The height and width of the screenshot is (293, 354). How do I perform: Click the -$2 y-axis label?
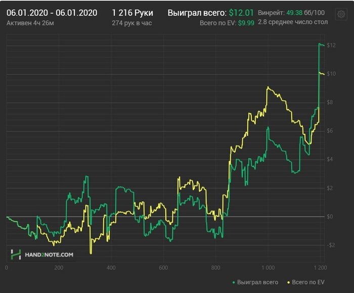[x=331, y=245]
